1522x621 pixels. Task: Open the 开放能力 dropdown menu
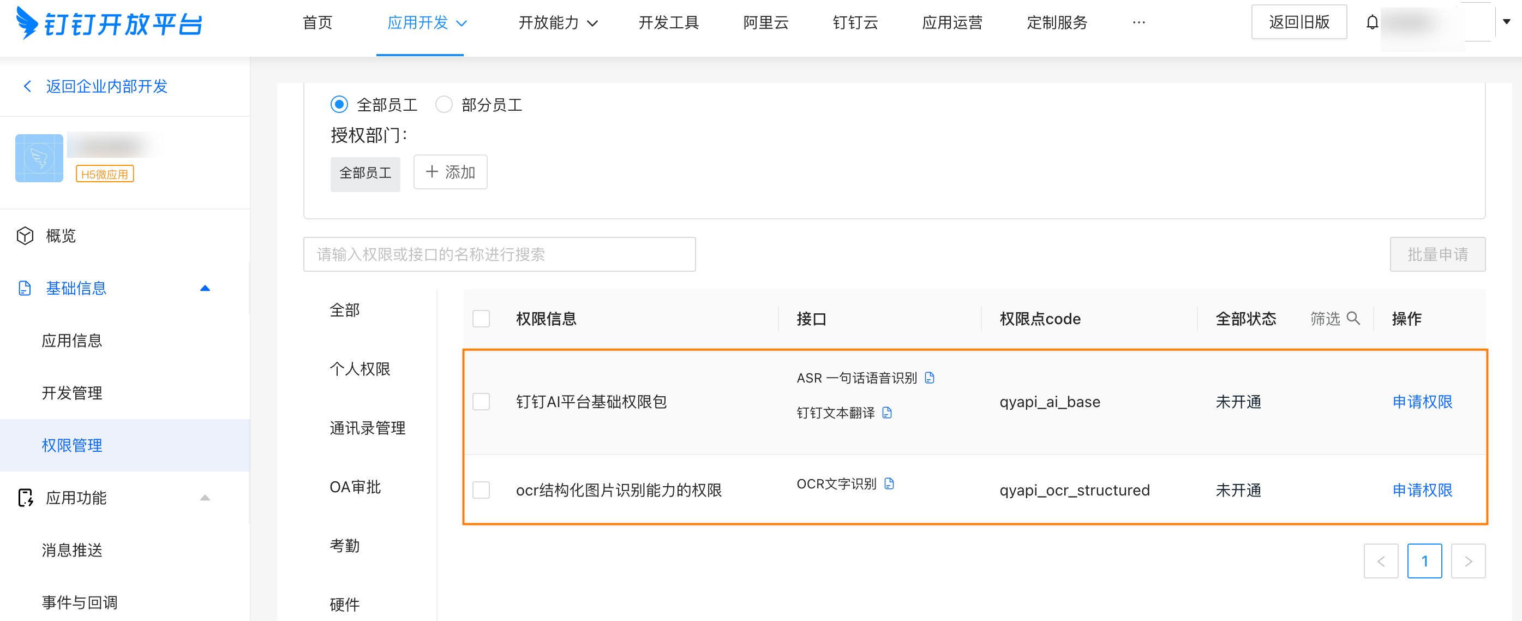point(558,22)
